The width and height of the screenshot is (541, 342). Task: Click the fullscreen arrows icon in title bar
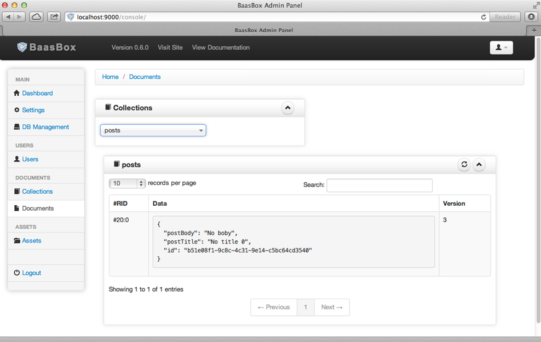click(536, 5)
